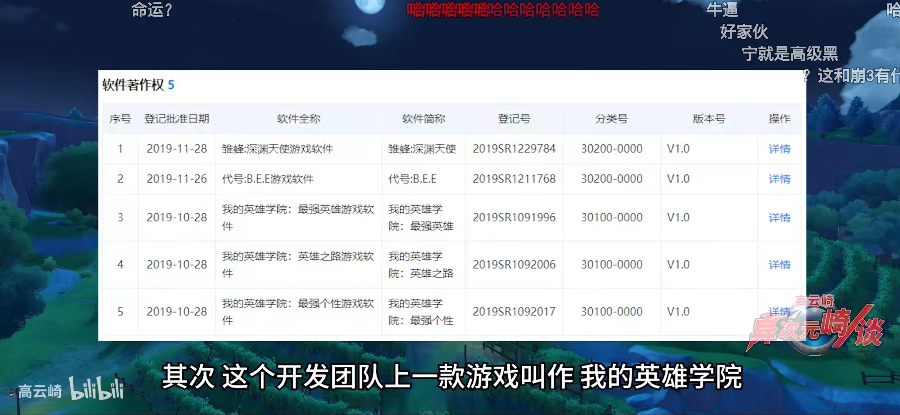Open 详情 link for 代号:B.E.E游戏软件
Viewport: 900px width, 415px height.
[779, 179]
